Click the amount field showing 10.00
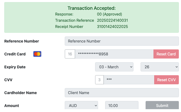This screenshot has width=181, height=112. (x=121, y=106)
